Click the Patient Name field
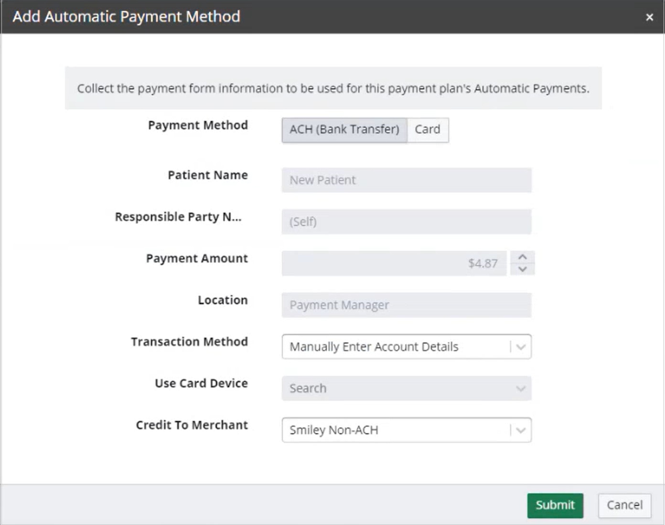The width and height of the screenshot is (665, 525). tap(406, 180)
